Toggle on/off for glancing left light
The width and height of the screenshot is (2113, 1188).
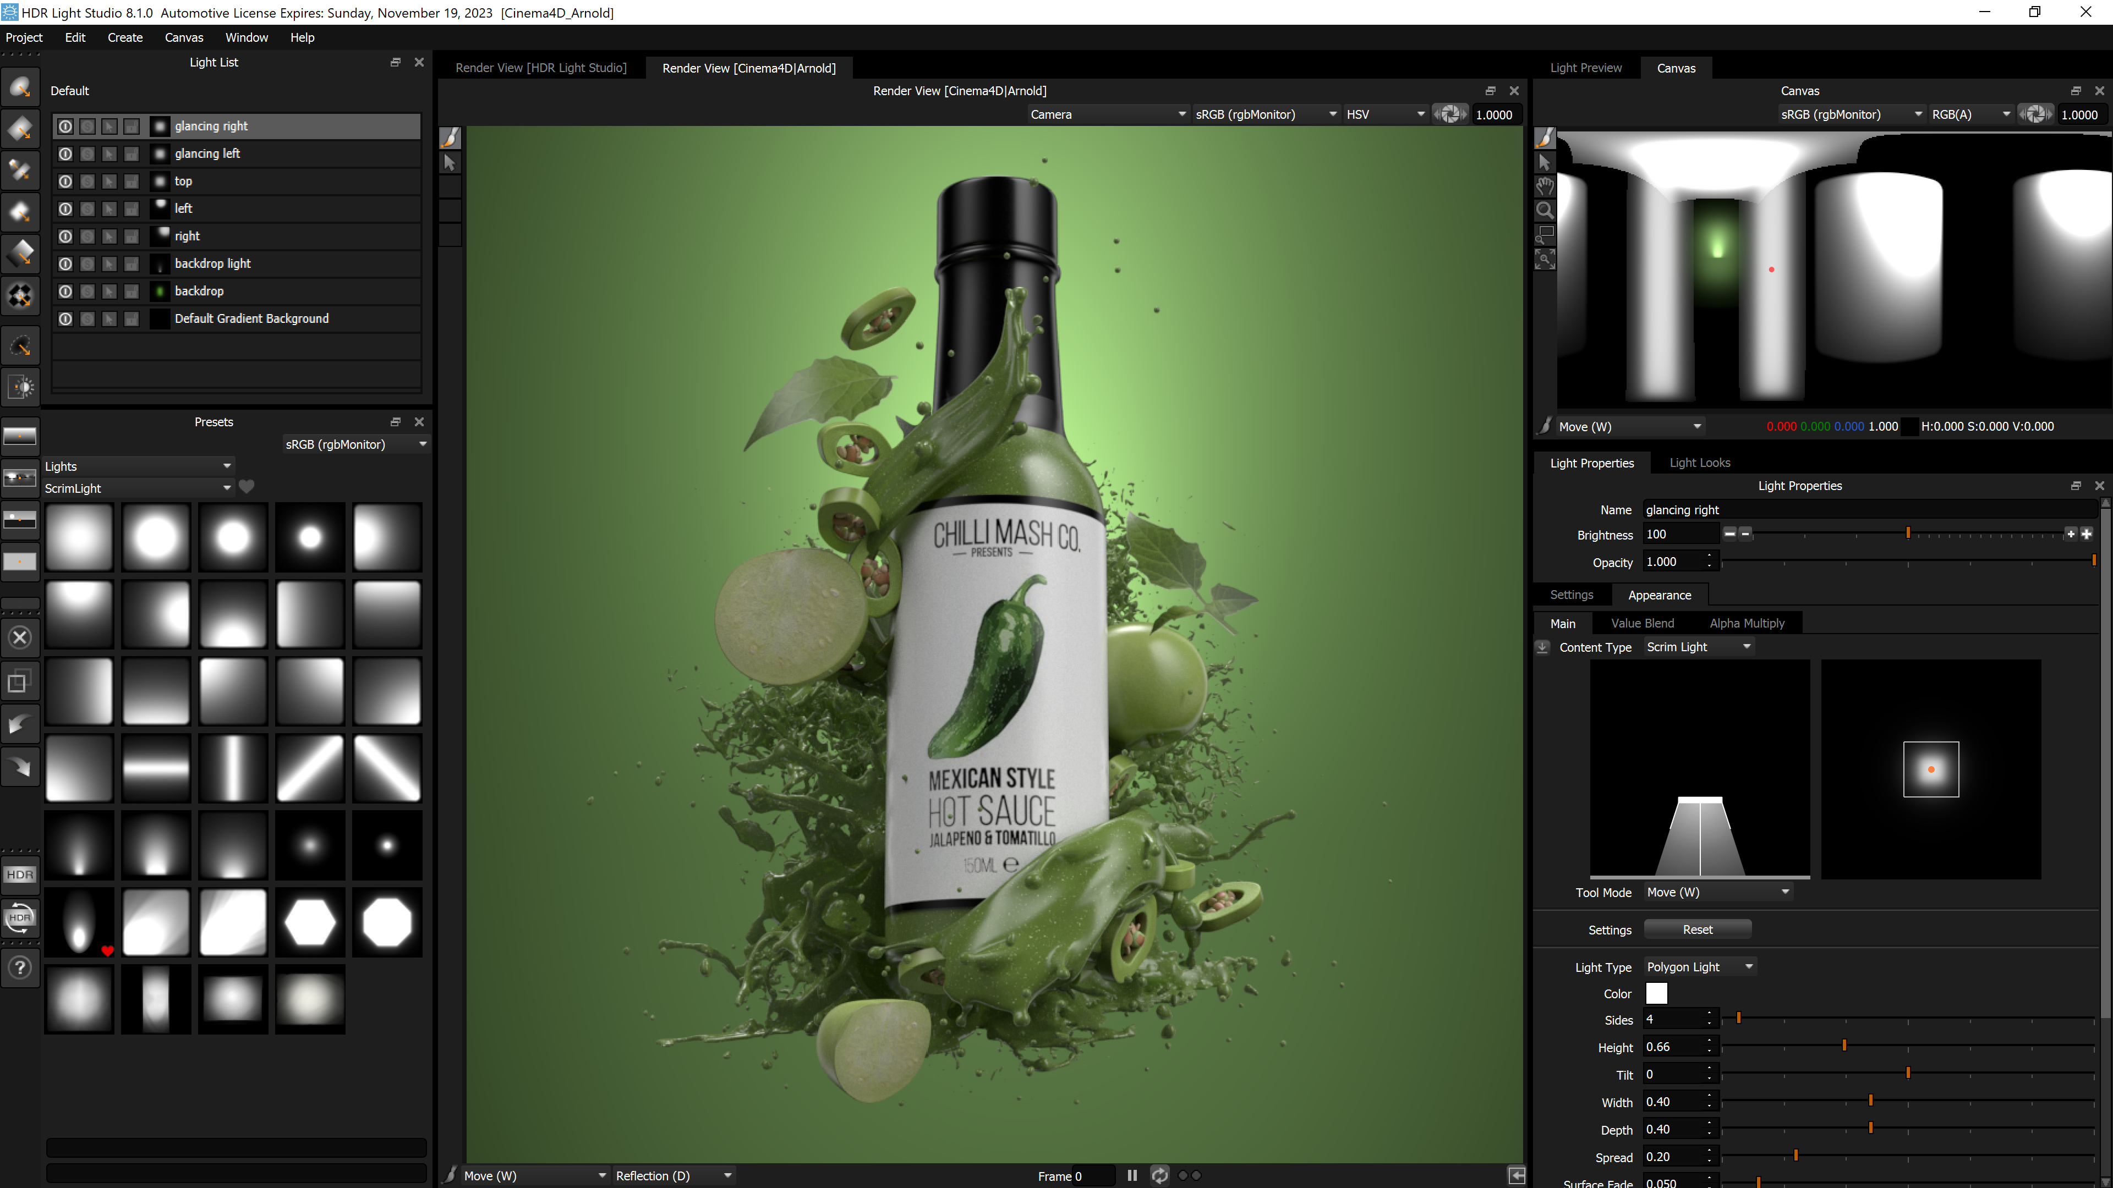point(65,154)
